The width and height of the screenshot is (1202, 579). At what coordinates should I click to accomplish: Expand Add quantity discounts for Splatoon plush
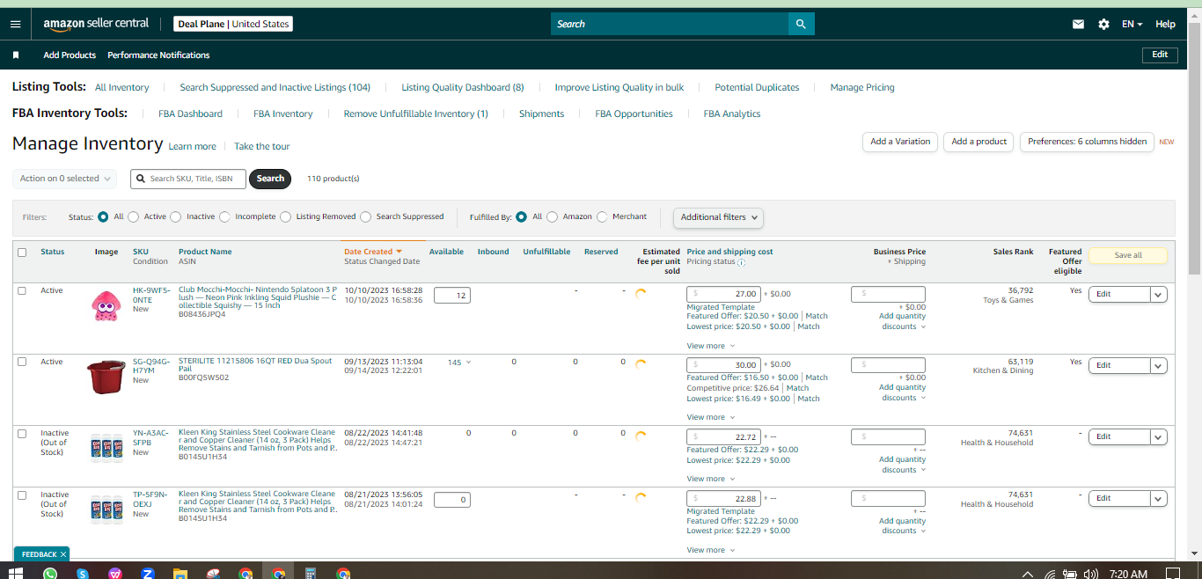tap(902, 321)
